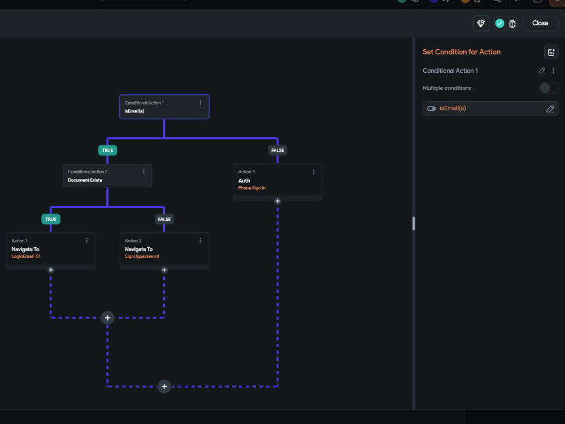This screenshot has width=565, height=424.
Task: Enable the Multiple conditions switch
Action: tap(549, 88)
